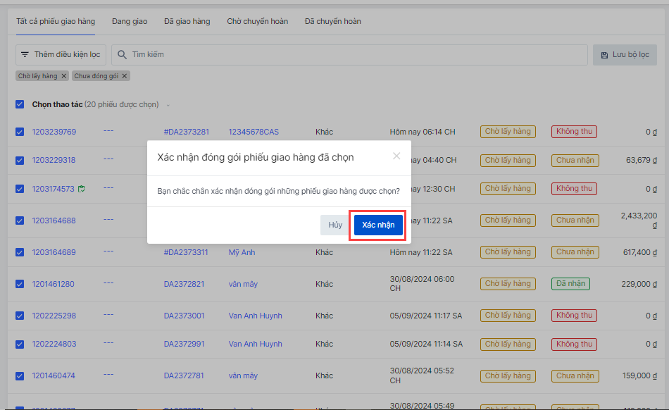
Task: Cancel the dialog with the Hủy button
Action: click(x=335, y=225)
